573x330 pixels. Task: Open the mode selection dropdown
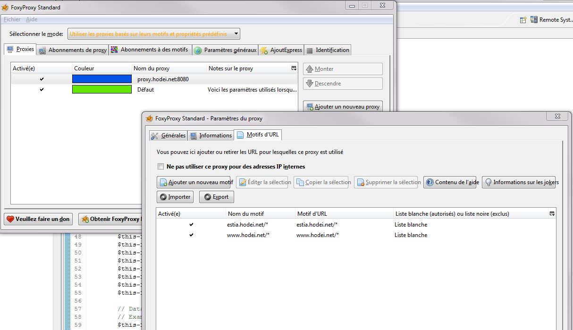(154, 34)
